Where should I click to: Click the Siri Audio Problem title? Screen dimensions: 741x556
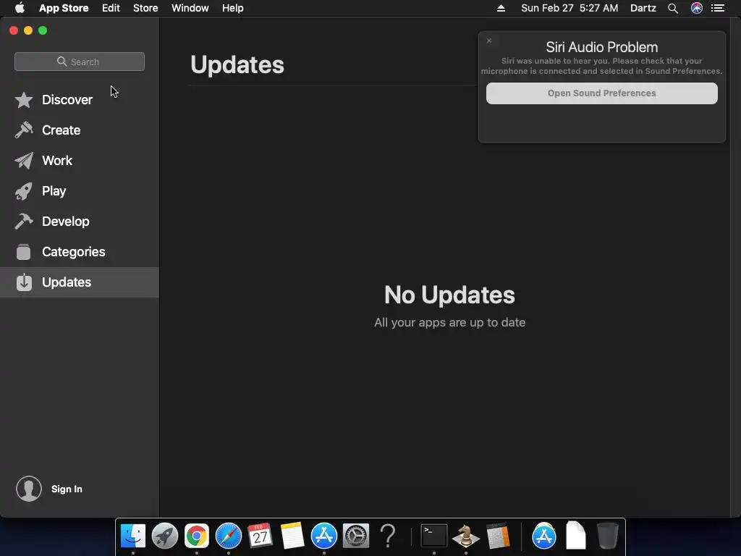(x=601, y=47)
